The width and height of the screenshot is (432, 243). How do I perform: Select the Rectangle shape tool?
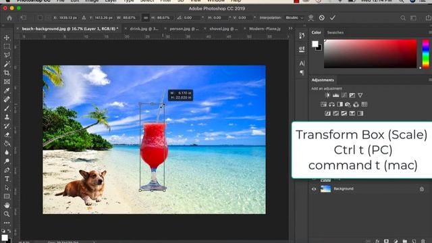click(7, 196)
